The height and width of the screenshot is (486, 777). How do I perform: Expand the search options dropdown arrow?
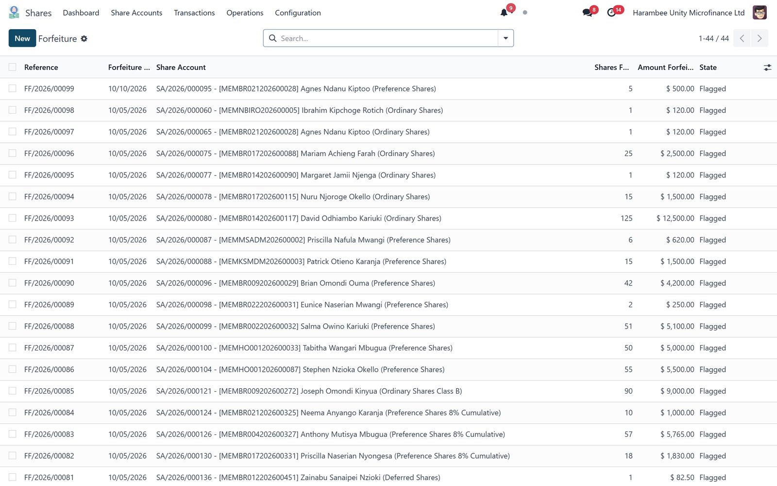[x=506, y=38]
